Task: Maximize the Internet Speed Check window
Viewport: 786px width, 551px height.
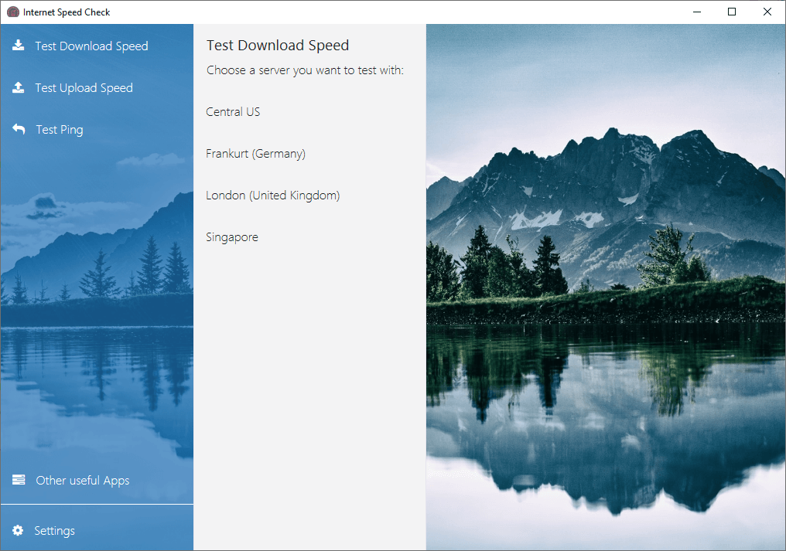Action: coord(732,12)
